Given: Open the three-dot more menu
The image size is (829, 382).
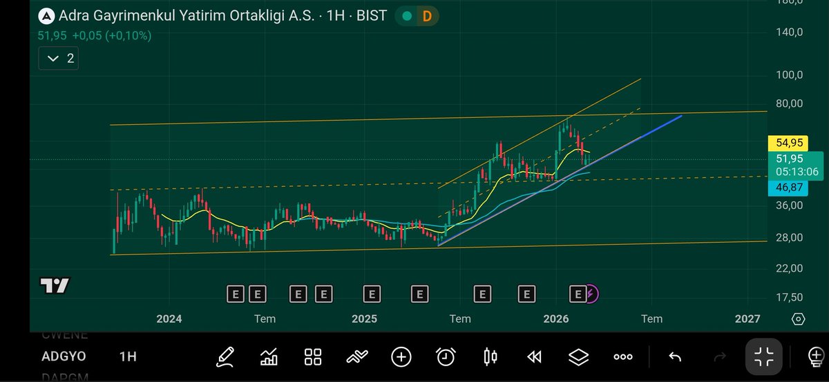Looking at the screenshot, I should pos(623,356).
